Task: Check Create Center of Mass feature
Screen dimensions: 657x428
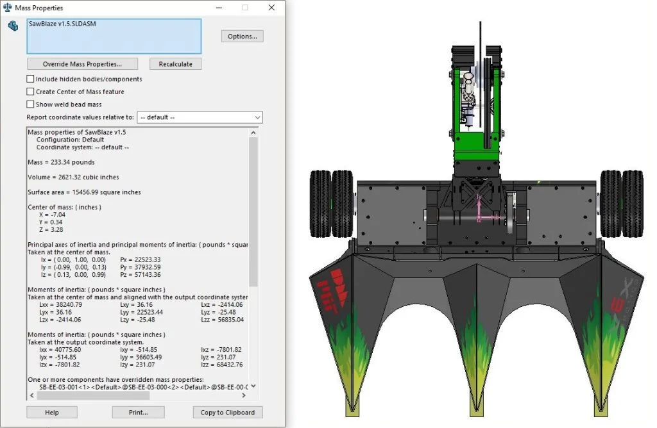Action: [30, 92]
